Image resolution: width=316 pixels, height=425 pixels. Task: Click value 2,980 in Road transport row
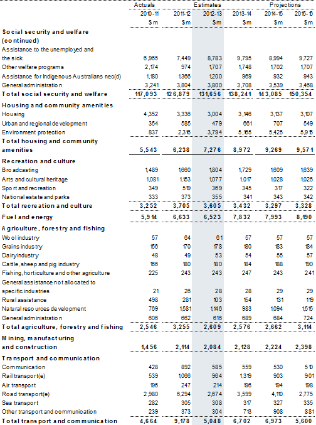tap(151, 394)
